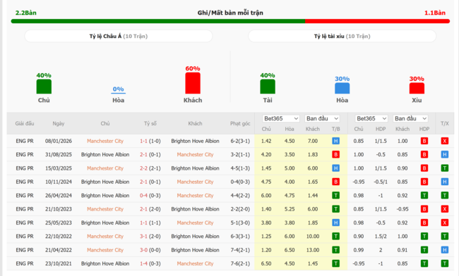Viewport: 459px width, 276px height.
Task: Click the T/X column H badge in 10/11/2024 row
Action: tap(445, 182)
